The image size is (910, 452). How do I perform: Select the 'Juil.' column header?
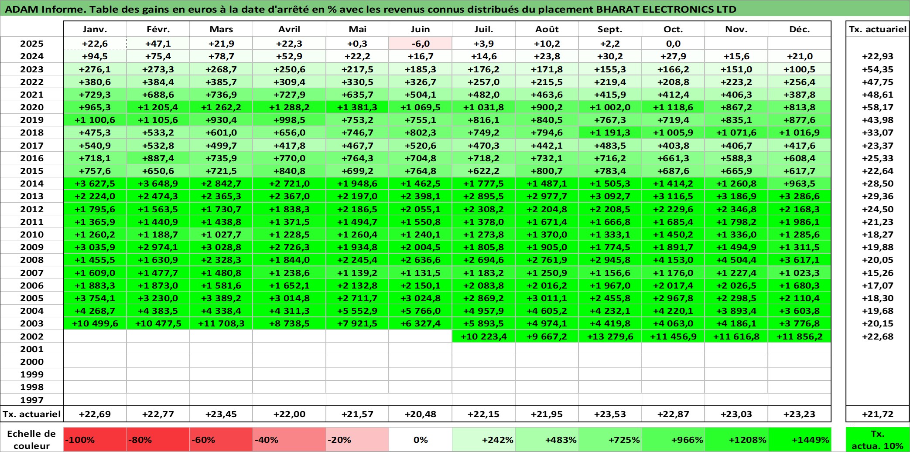(x=484, y=29)
